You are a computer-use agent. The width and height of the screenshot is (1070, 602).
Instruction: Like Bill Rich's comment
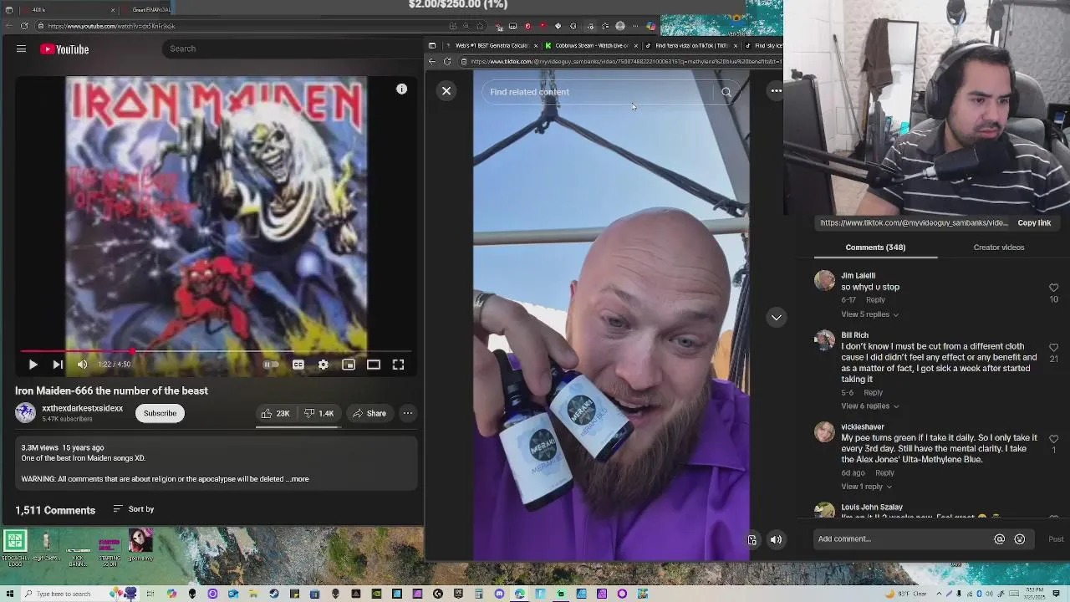[1053, 347]
